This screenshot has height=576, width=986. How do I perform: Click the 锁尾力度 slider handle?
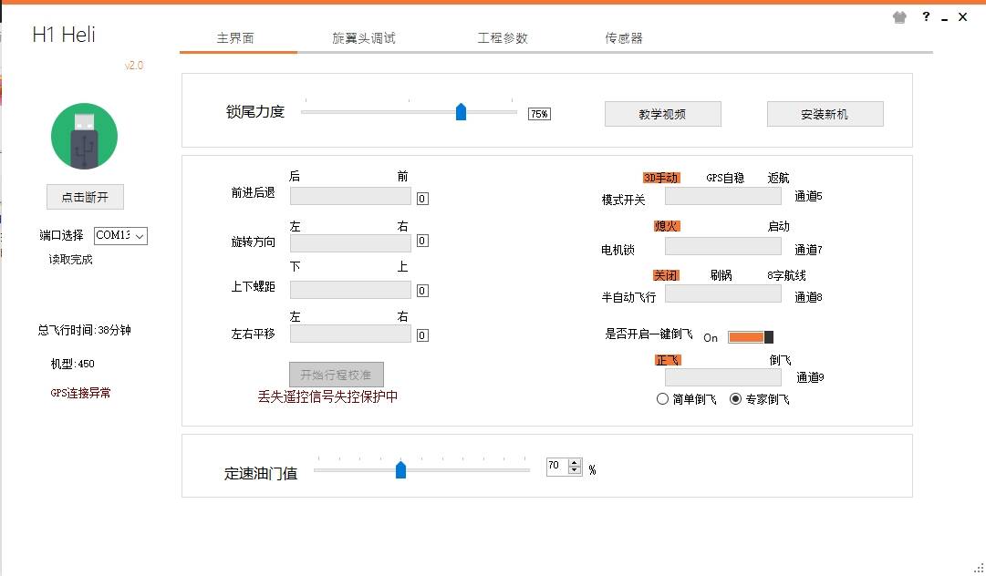click(461, 111)
